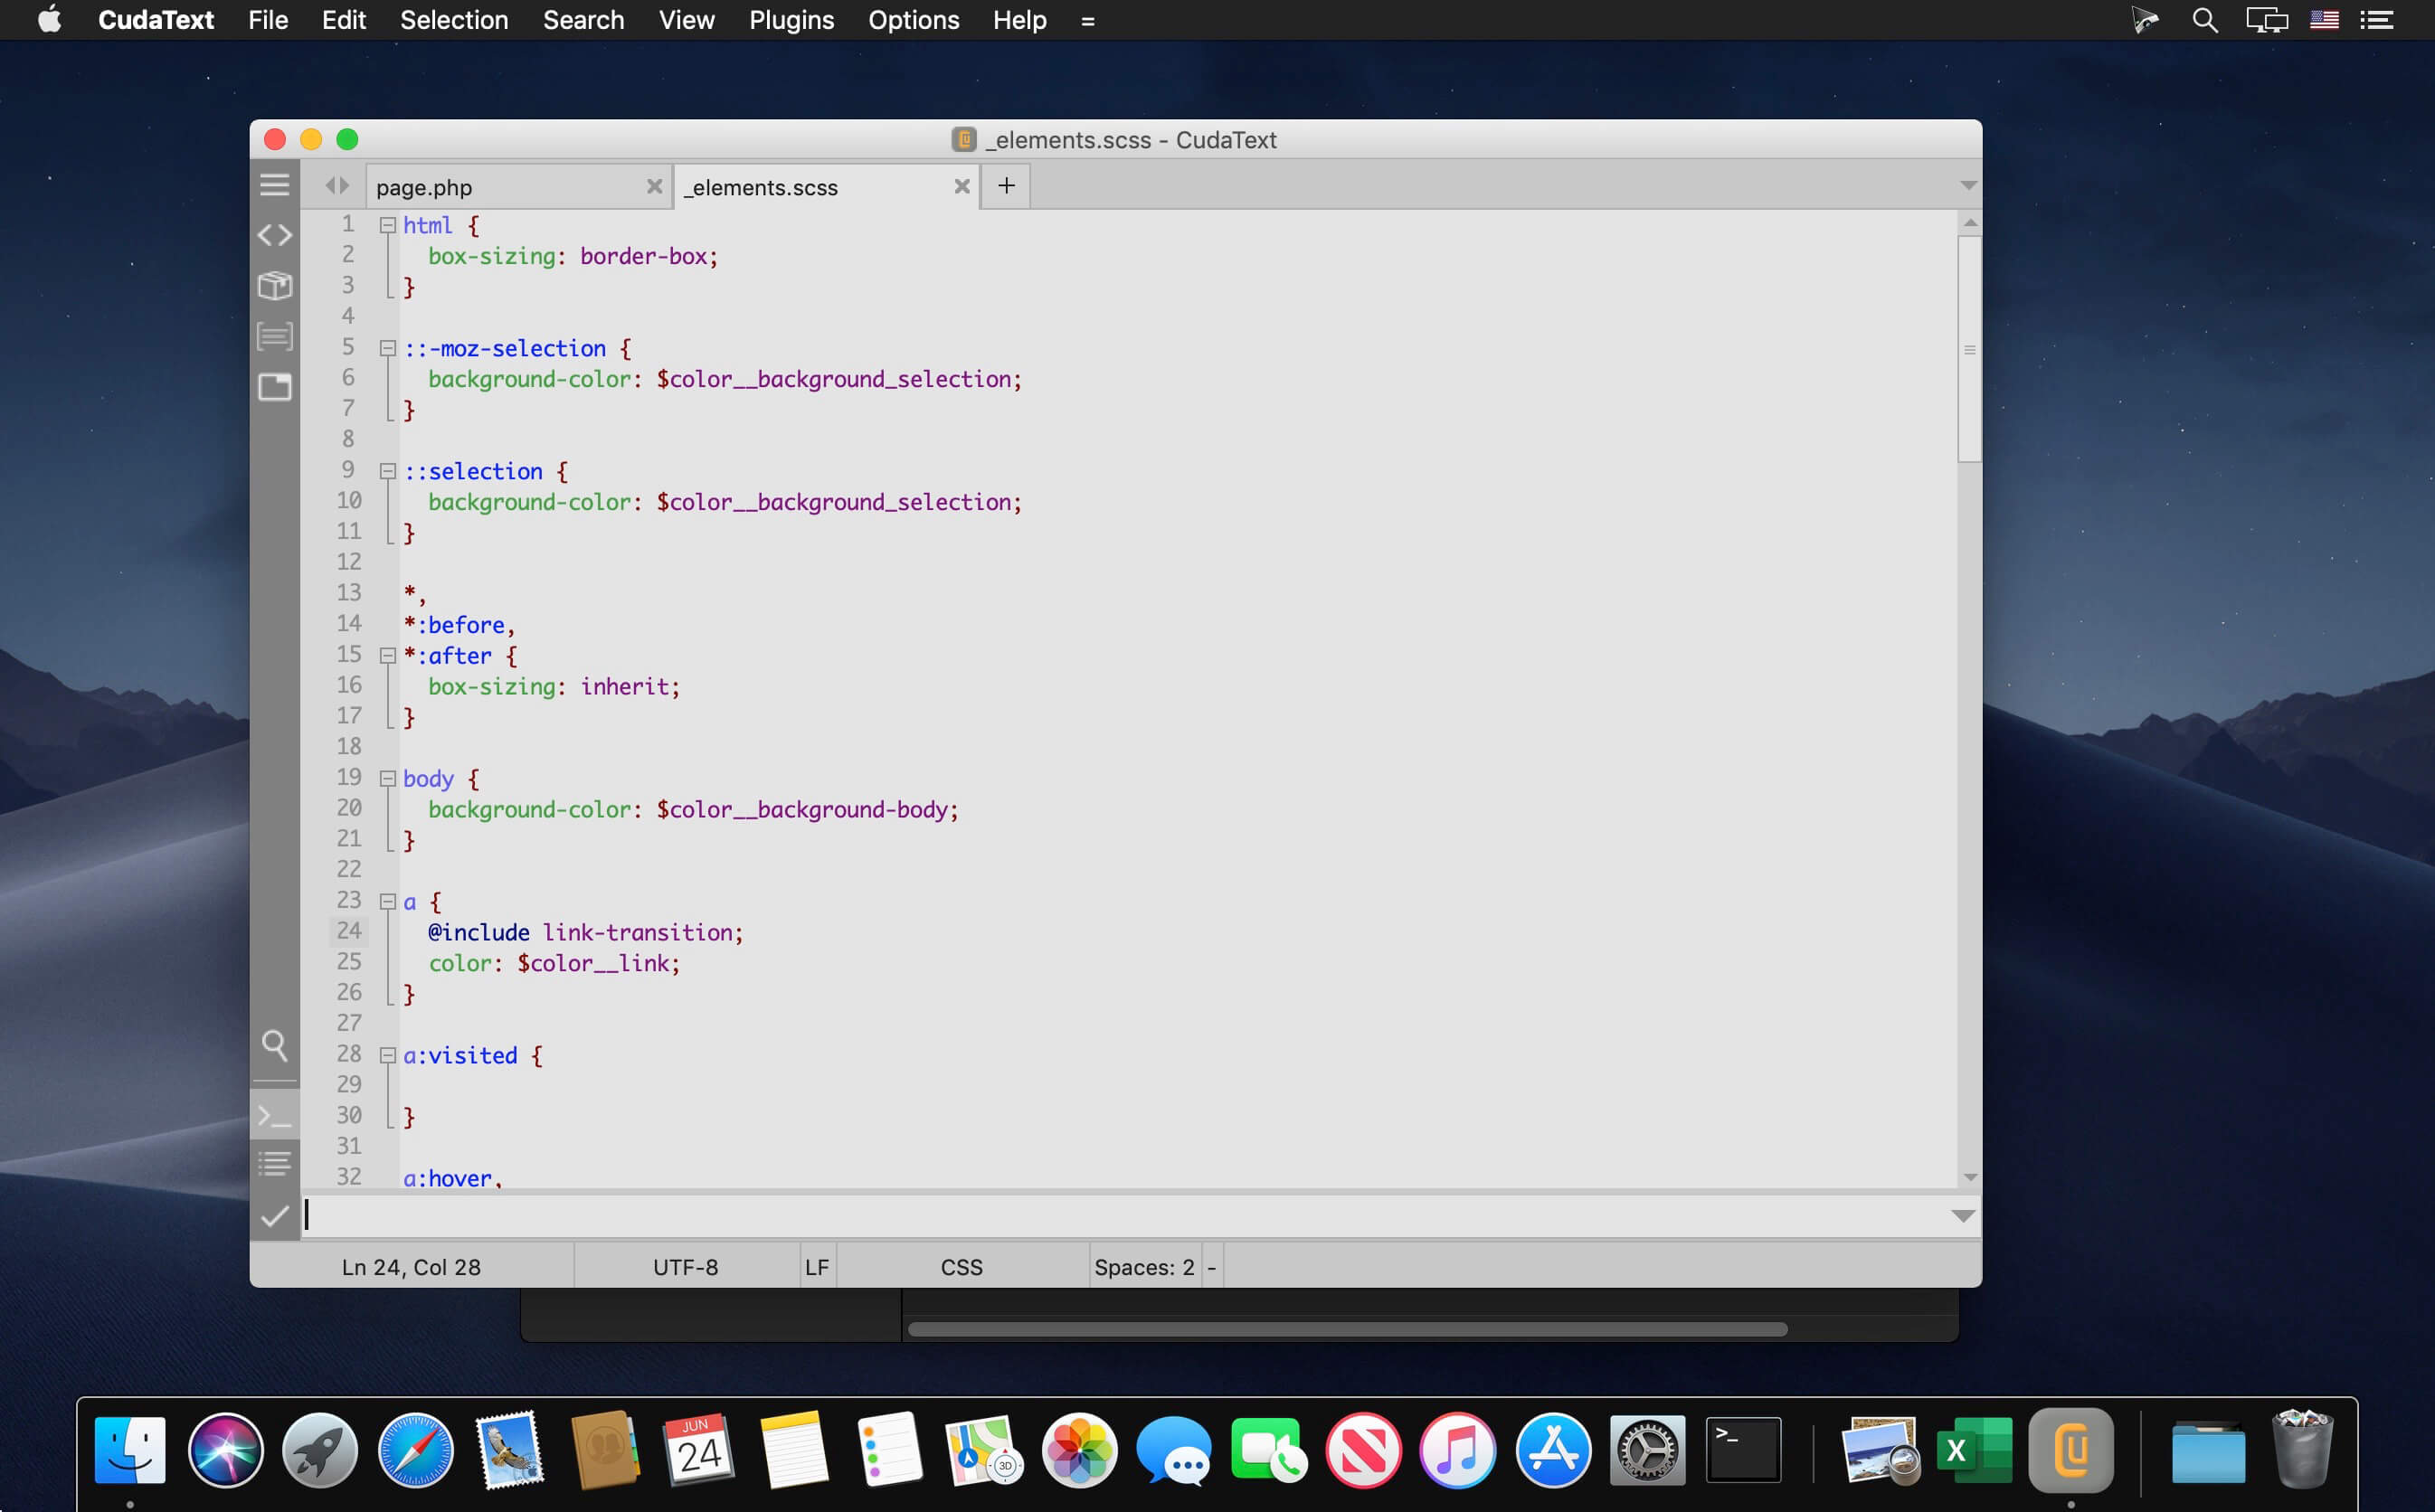Image resolution: width=2435 pixels, height=1512 pixels.
Task: Click the background window horizontal scrollbar
Action: 1347,1329
